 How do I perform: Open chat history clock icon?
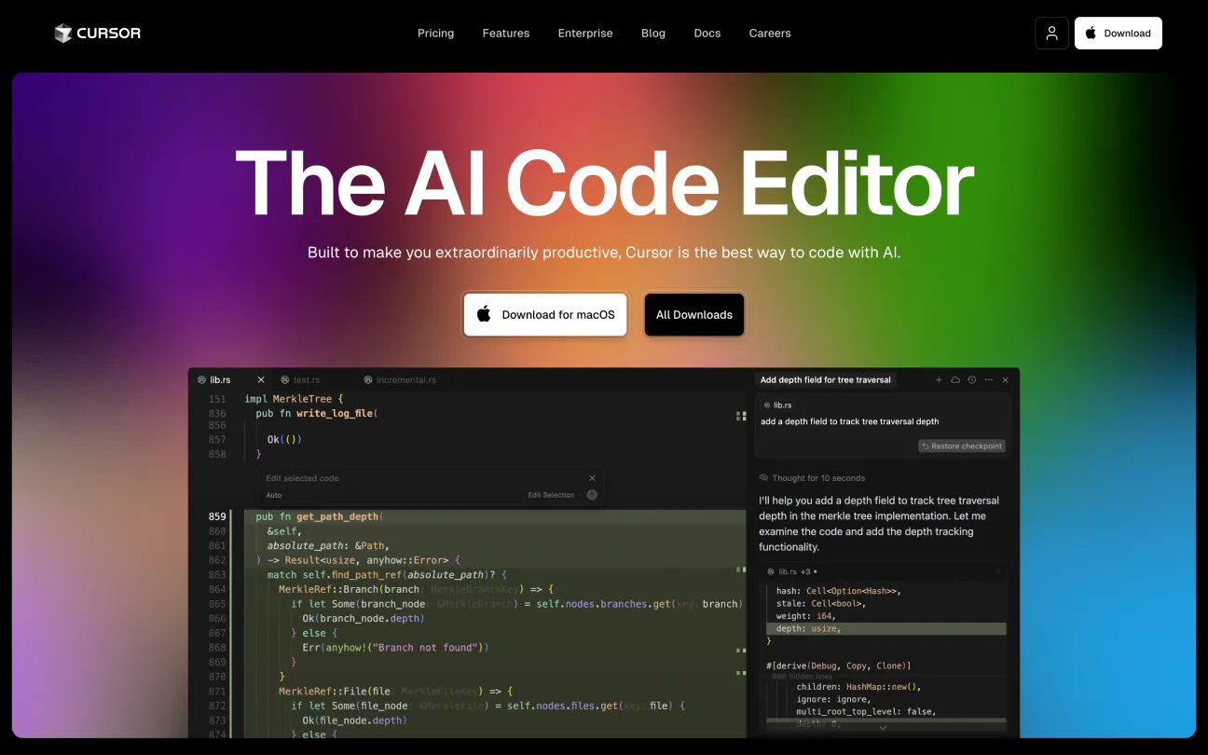[972, 380]
